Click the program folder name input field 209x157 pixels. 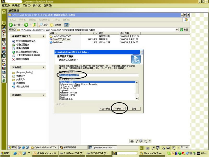click(99, 75)
